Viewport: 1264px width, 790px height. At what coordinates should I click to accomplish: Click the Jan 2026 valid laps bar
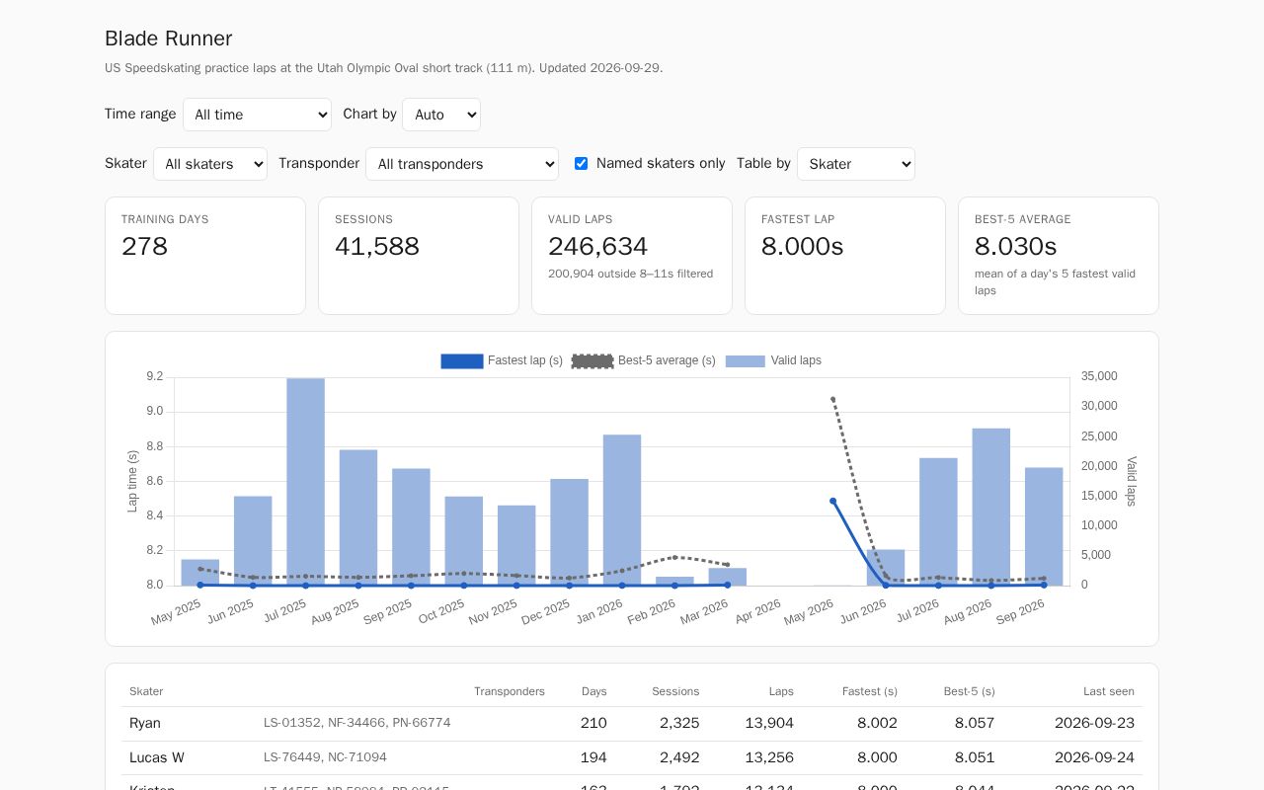point(622,510)
